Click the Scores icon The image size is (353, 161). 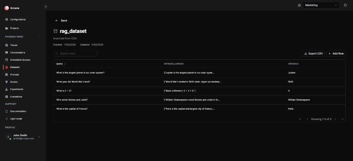click(x=7, y=82)
